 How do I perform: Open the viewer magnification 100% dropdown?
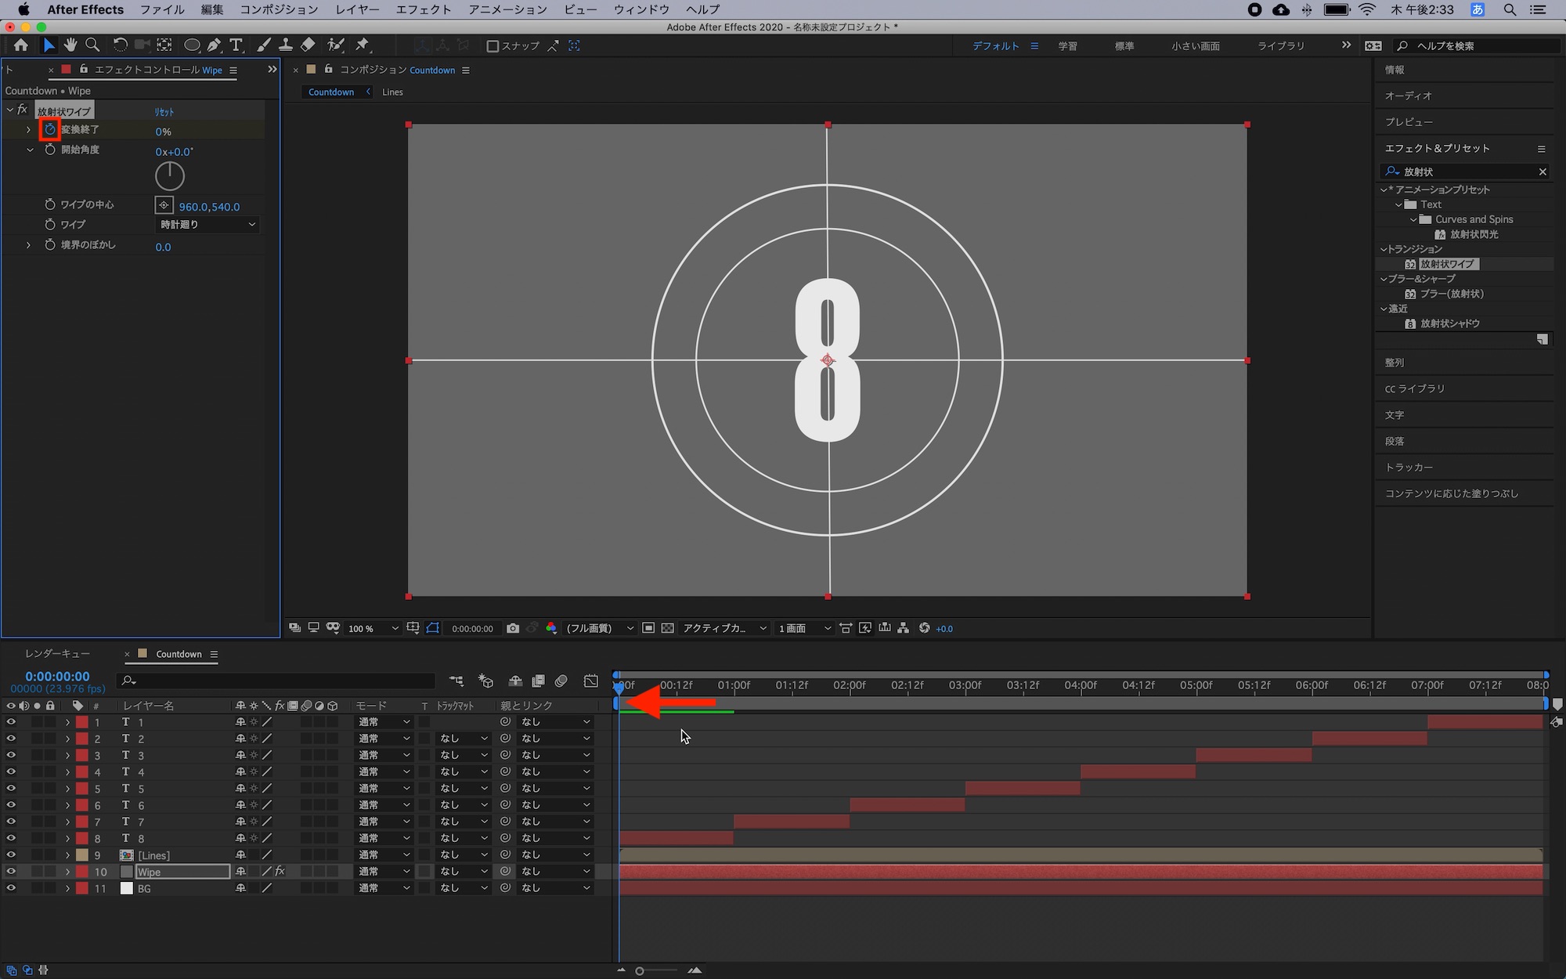point(373,628)
